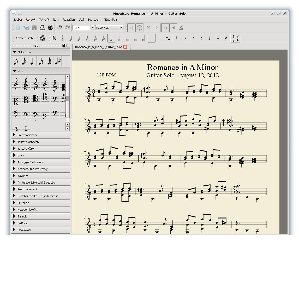Pick the plain treble clef in the Klíče palette
Viewport: 299px width, 285px height.
16,84
